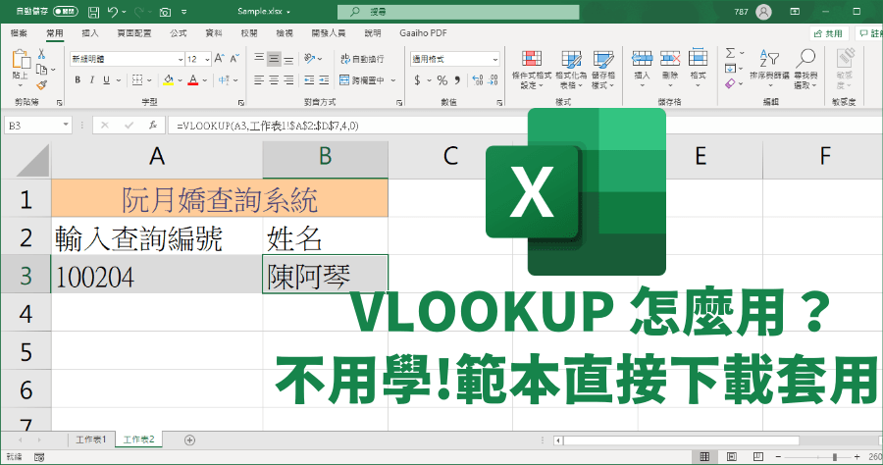Expand the Name Box dropdown B3
This screenshot has width=883, height=465.
66,125
